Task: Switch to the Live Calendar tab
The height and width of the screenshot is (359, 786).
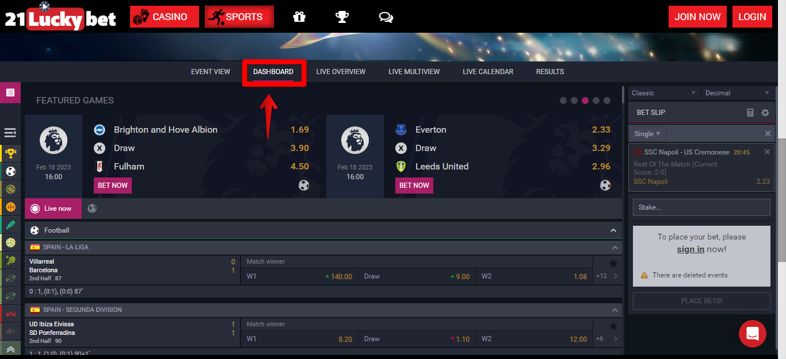Action: point(488,72)
